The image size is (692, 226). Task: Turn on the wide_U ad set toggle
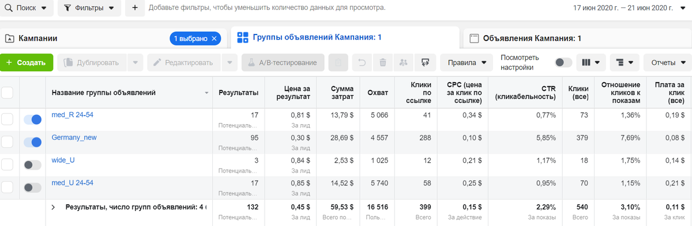click(x=33, y=165)
